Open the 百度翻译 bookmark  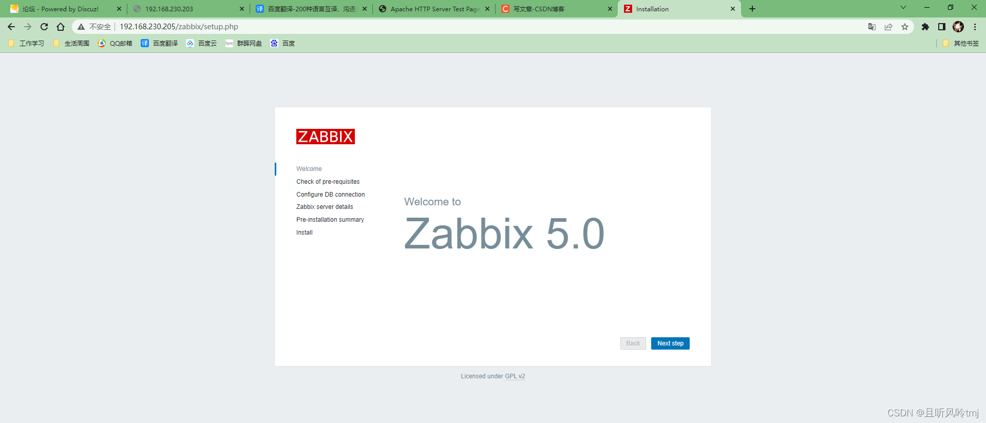tap(160, 44)
